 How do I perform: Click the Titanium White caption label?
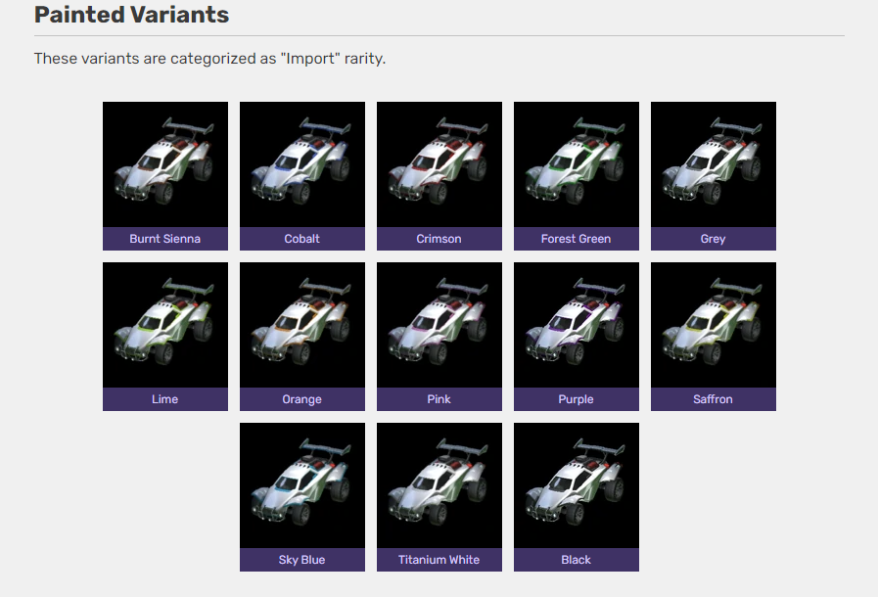pos(439,560)
